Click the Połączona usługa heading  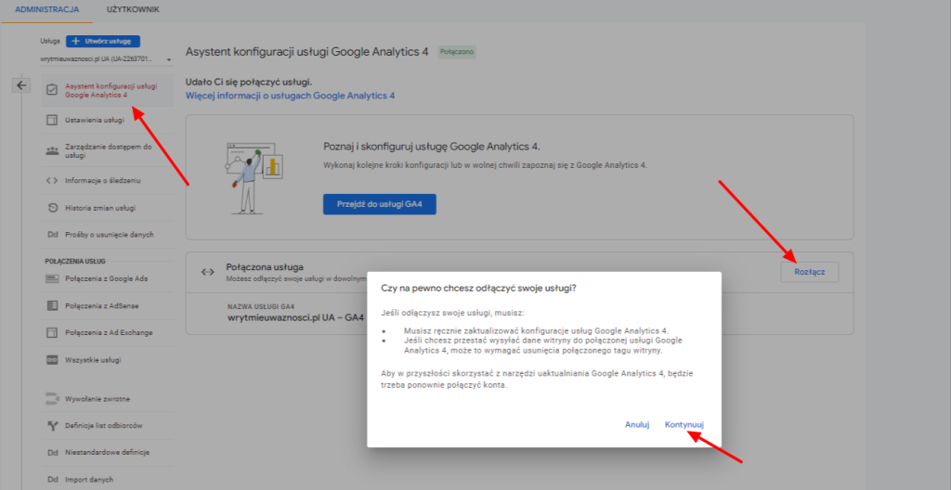pos(265,267)
